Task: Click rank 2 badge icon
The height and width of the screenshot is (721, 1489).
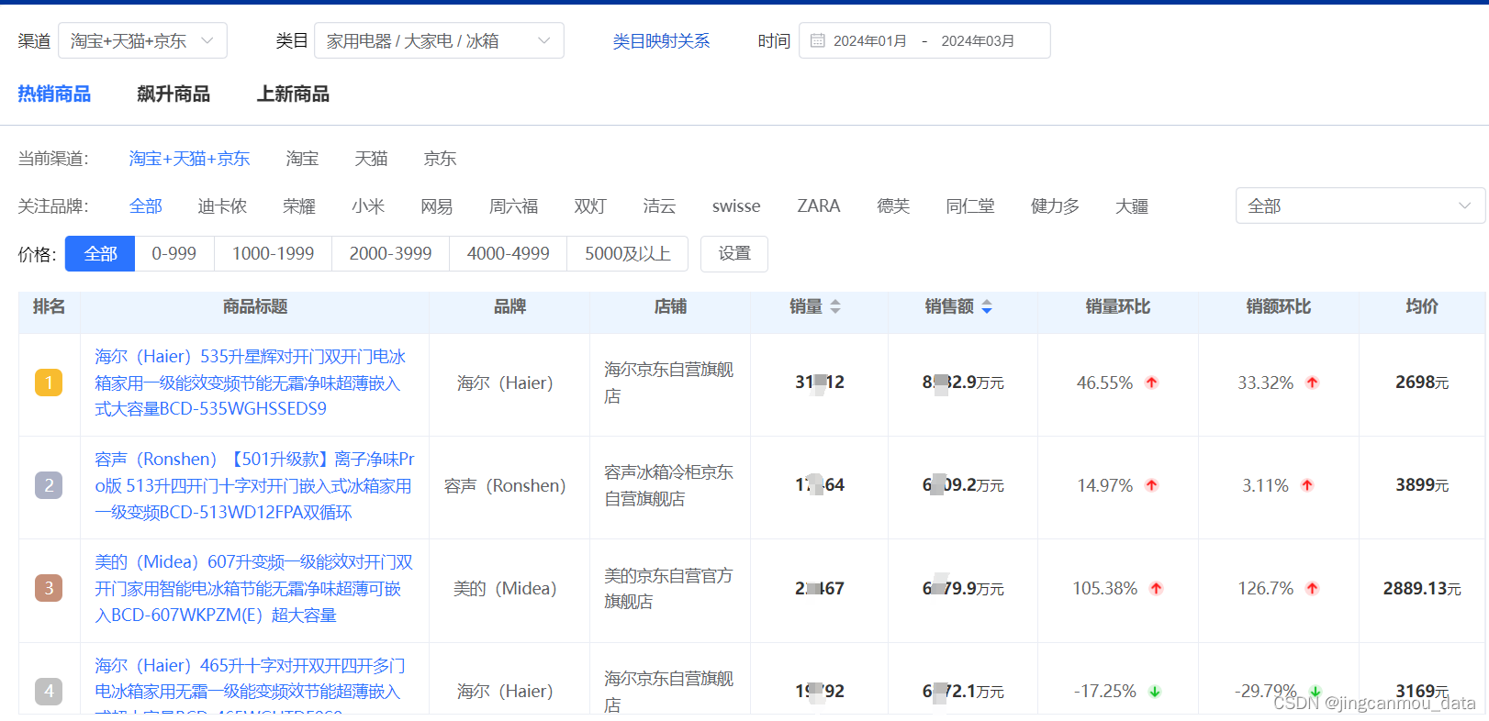Action: click(49, 485)
